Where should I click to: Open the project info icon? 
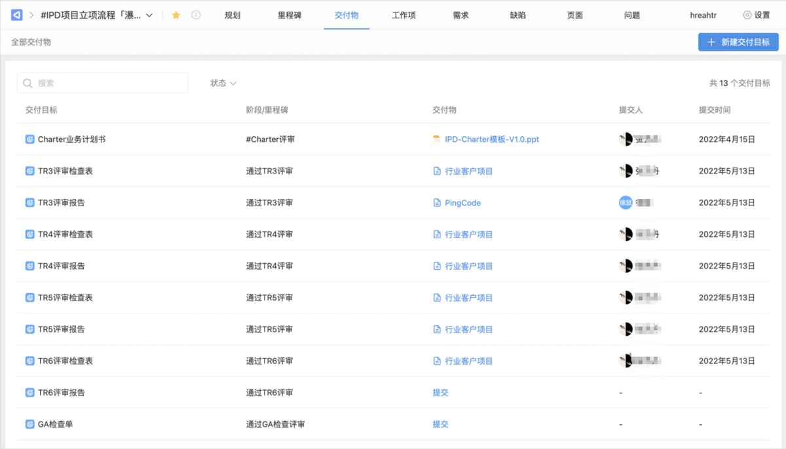click(196, 15)
